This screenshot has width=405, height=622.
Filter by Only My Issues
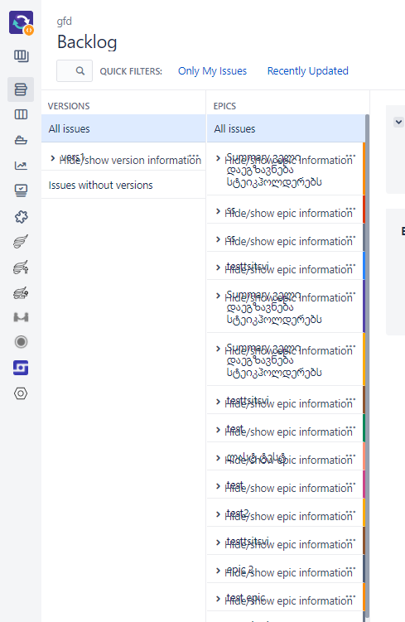[x=212, y=71]
